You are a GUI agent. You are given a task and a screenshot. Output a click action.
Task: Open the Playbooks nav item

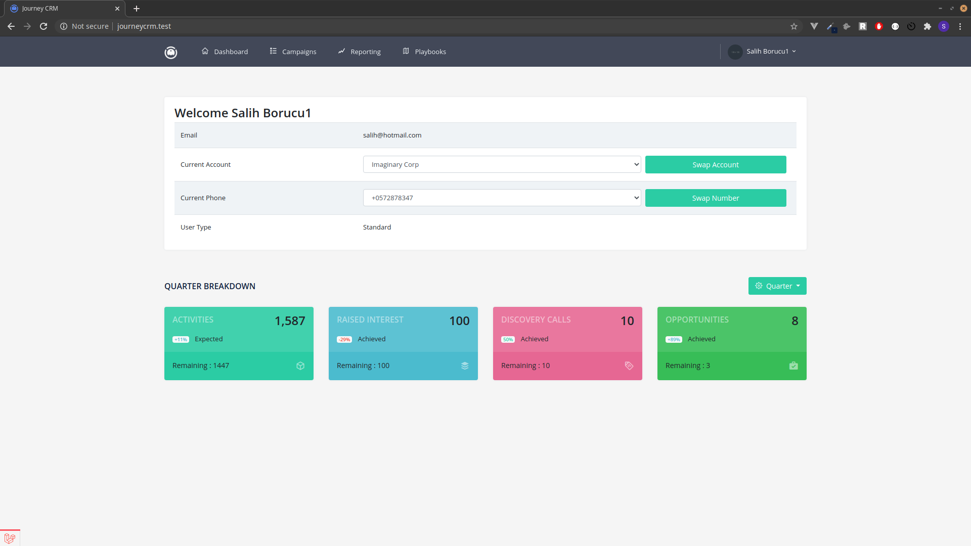(424, 52)
